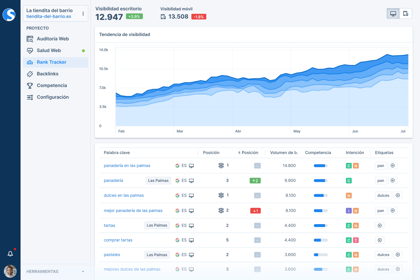Screen dimensions: 420x280
Task: Click the Competencia trophy icon
Action: [30, 85]
